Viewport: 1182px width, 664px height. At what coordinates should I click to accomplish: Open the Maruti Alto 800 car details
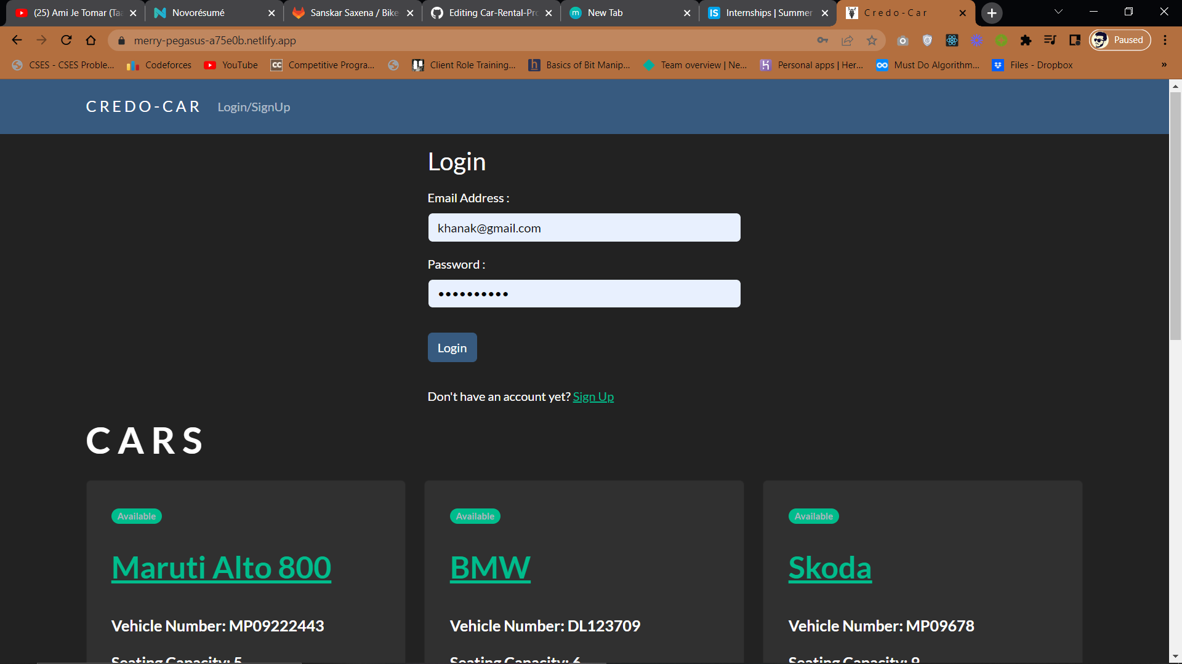[220, 567]
